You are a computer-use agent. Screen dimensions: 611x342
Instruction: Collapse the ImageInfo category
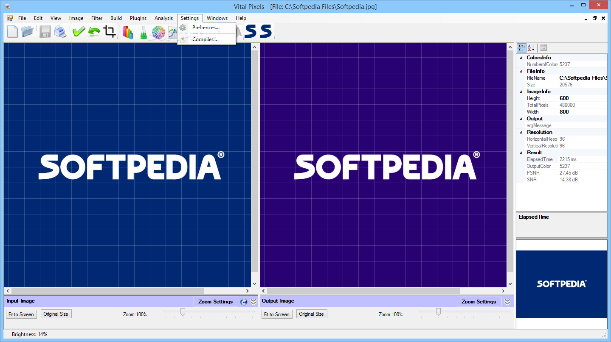pos(521,92)
